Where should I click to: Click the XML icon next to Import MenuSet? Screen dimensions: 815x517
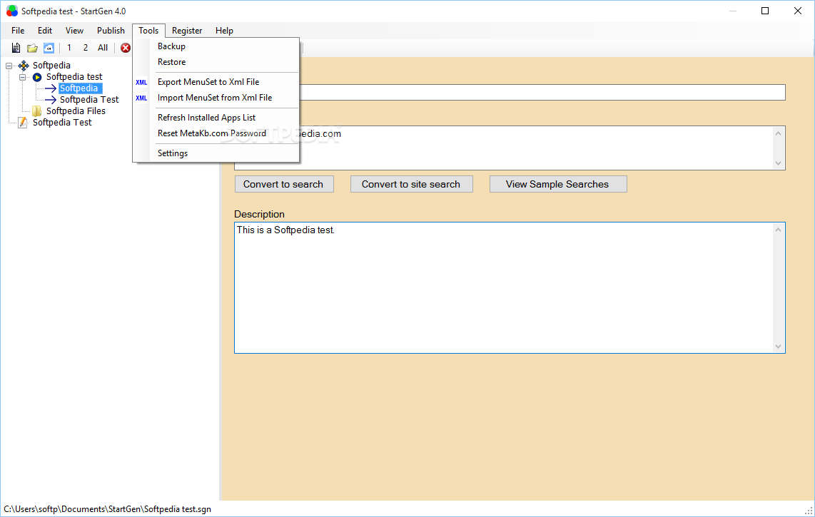click(141, 98)
